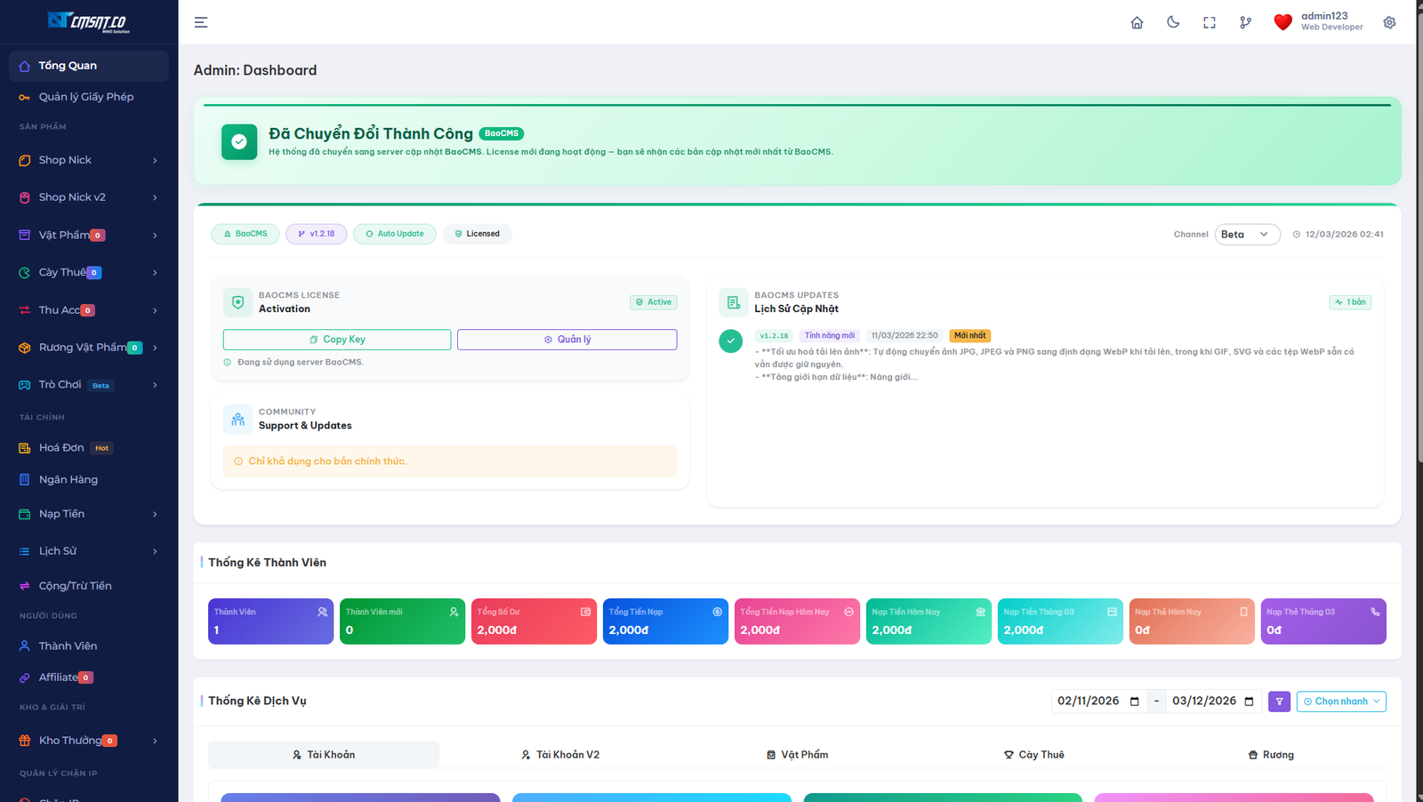Screen dimensions: 1423x802
Task: Click the heart icon next to admin123
Action: click(x=1282, y=21)
